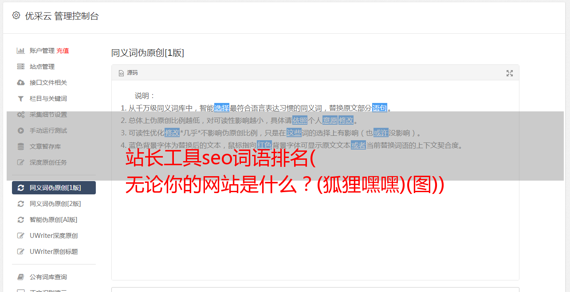The height and width of the screenshot is (292, 570).
Task: Click the highlighted replacement word 选择
Action: tap(222, 108)
